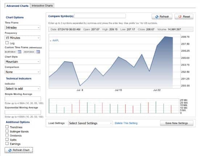Click the Additional Options section heading
This screenshot has height=156, width=200.
pyautogui.click(x=18, y=122)
